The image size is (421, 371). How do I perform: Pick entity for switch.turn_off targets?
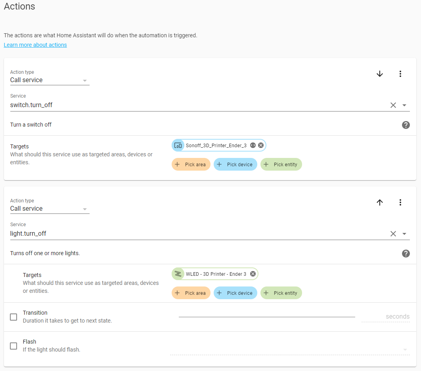pyautogui.click(x=281, y=164)
